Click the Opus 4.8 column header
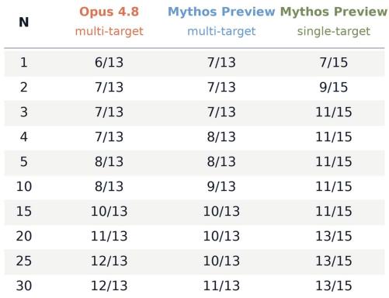The image size is (389, 298). [109, 12]
